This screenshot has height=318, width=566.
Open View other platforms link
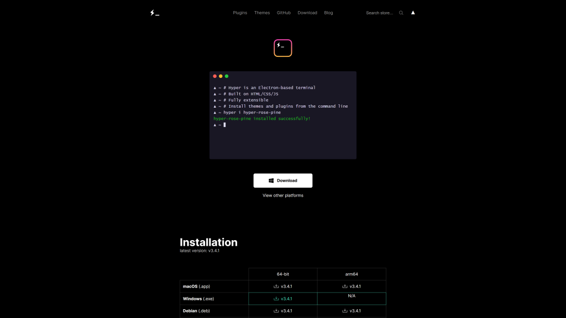tap(283, 195)
